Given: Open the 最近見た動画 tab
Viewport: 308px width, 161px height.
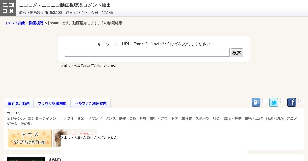Looking at the screenshot, I should (19, 103).
